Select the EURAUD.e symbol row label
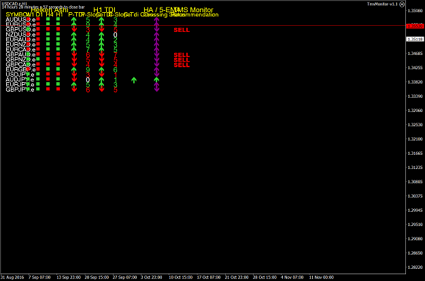Viewport: 425px width, 281px height. pos(20,39)
